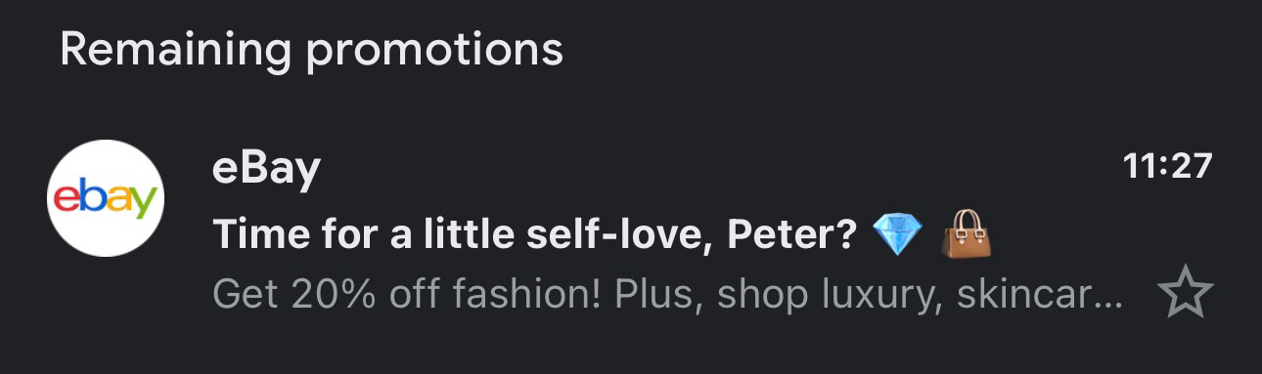Select the eBay logo sender avatar
Screen dimensions: 1262x374
pos(106,199)
